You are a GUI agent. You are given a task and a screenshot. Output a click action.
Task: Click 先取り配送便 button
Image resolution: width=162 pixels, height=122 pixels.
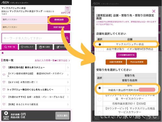click(59, 27)
